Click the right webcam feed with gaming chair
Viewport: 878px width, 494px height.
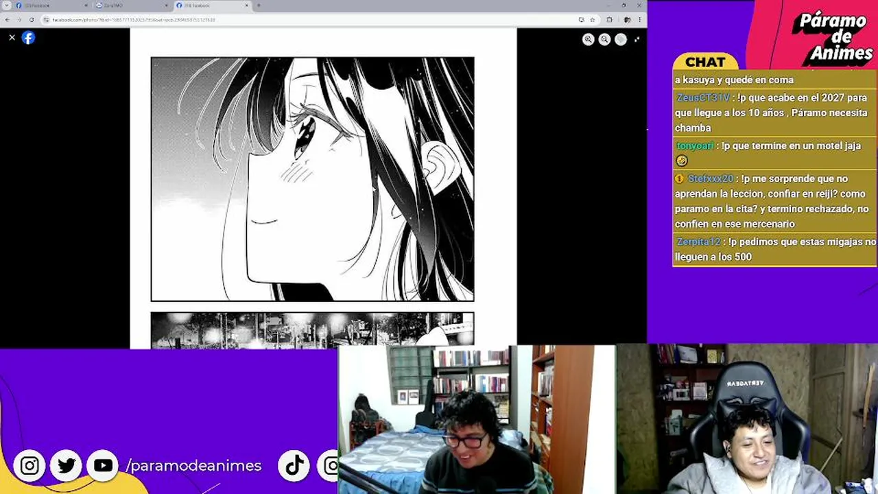coord(747,419)
